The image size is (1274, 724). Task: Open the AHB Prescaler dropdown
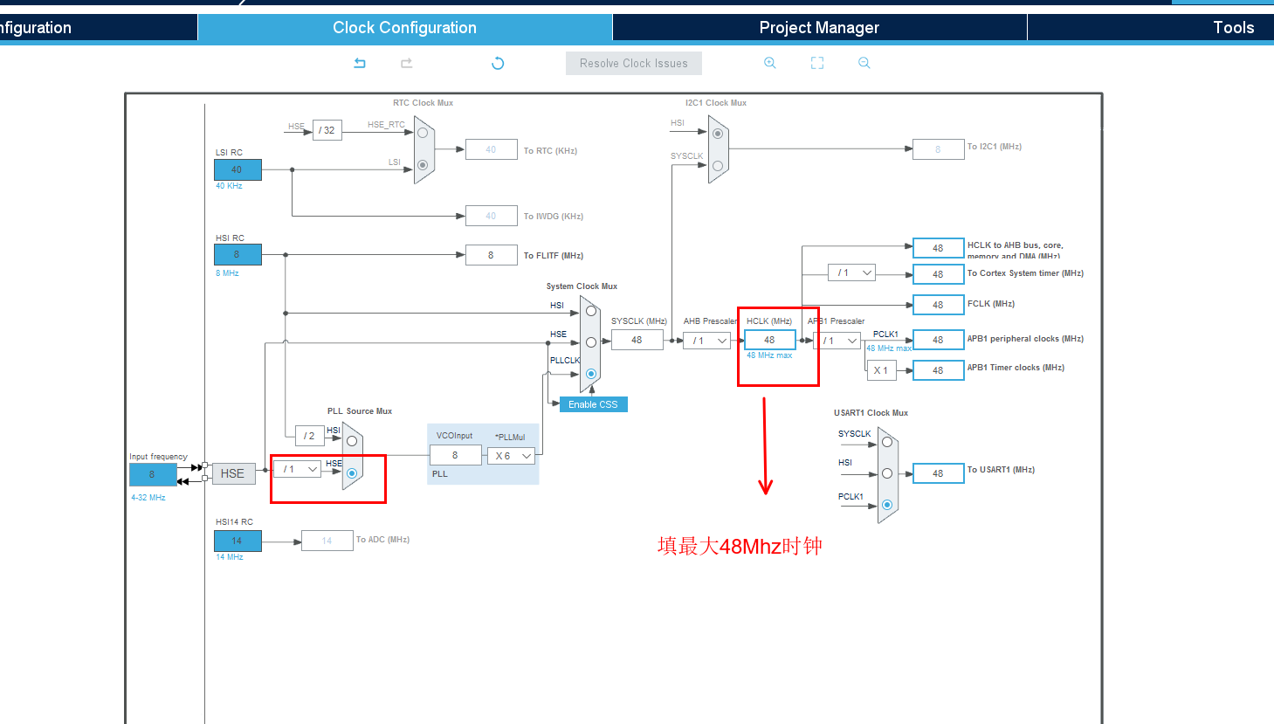click(706, 341)
